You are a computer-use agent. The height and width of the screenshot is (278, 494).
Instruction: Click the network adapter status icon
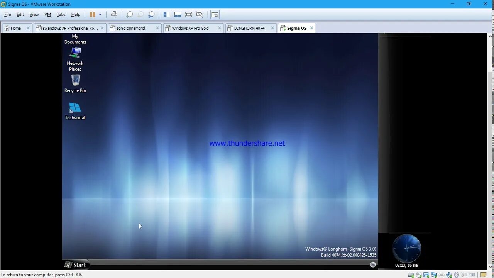point(434,275)
